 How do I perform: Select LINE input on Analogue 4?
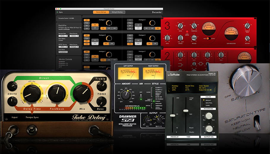pos(155,43)
